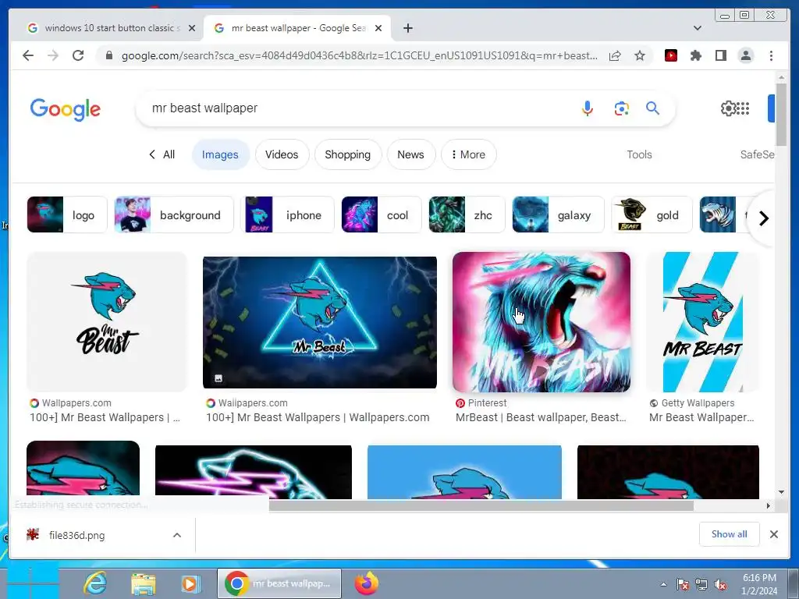Screen dimensions: 799x599
Task: Launch Internet Explorer from the taskbar
Action: point(95,583)
